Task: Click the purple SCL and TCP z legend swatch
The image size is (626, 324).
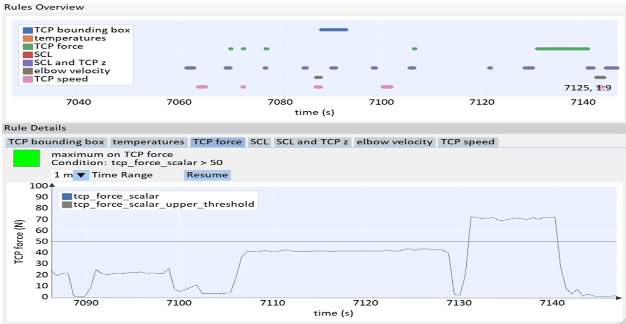Action: pos(27,63)
